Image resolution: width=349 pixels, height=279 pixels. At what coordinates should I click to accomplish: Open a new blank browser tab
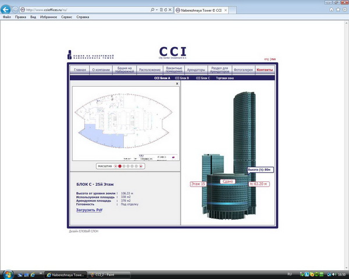[x=232, y=10]
